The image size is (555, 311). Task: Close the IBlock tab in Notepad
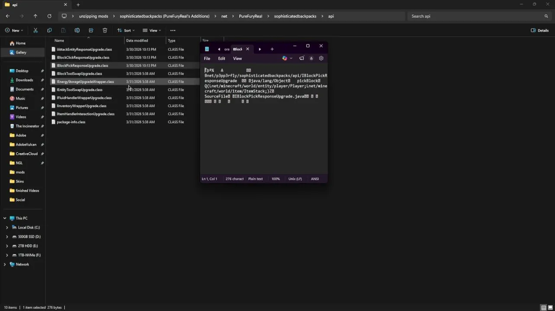(247, 49)
